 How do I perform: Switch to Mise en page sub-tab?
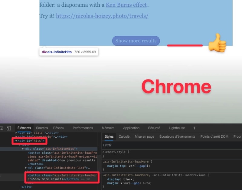145,136
